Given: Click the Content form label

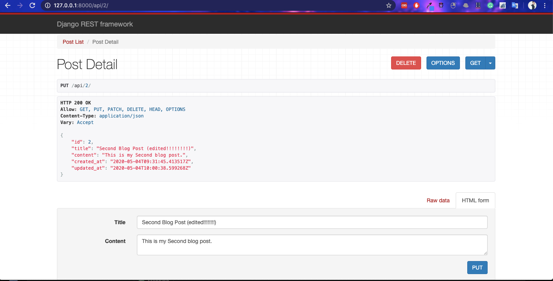Looking at the screenshot, I should (x=115, y=241).
